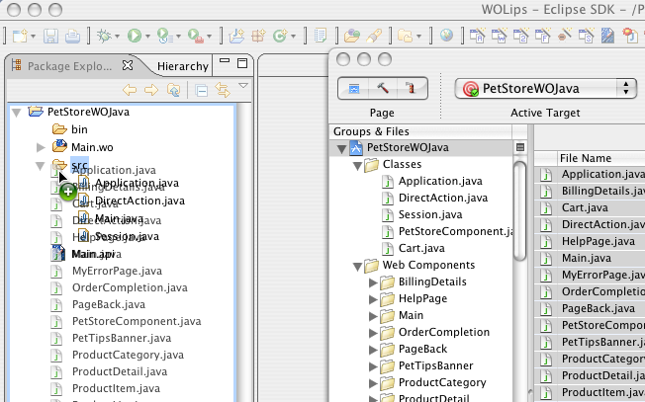Click the WOLips toolbar icon marked A
Viewport: 645px width, 402px height.
point(478,36)
